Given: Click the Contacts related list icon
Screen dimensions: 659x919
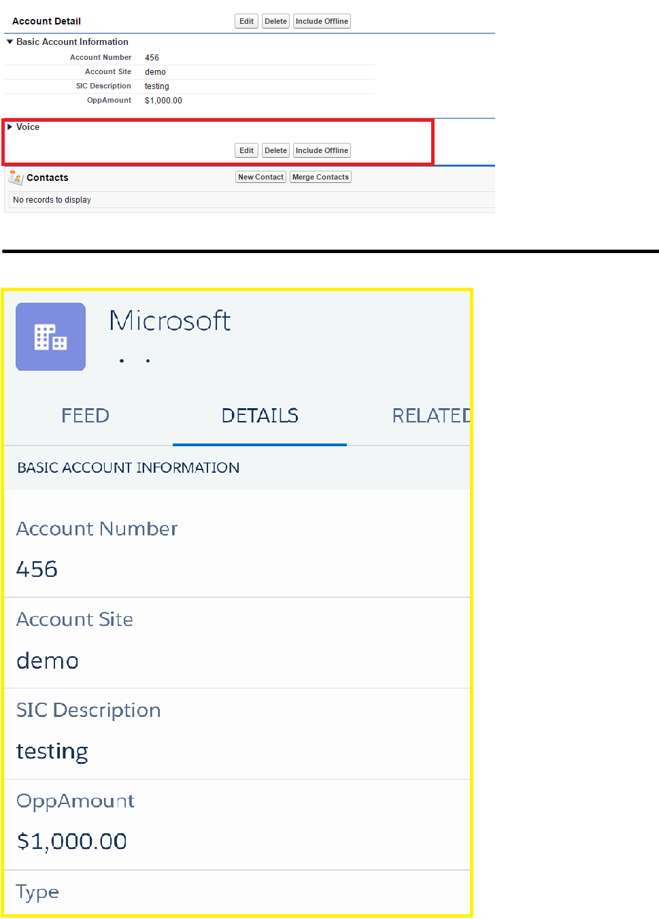Looking at the screenshot, I should (16, 178).
